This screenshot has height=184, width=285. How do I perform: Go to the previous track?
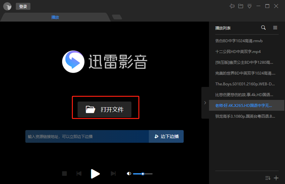click(x=79, y=174)
